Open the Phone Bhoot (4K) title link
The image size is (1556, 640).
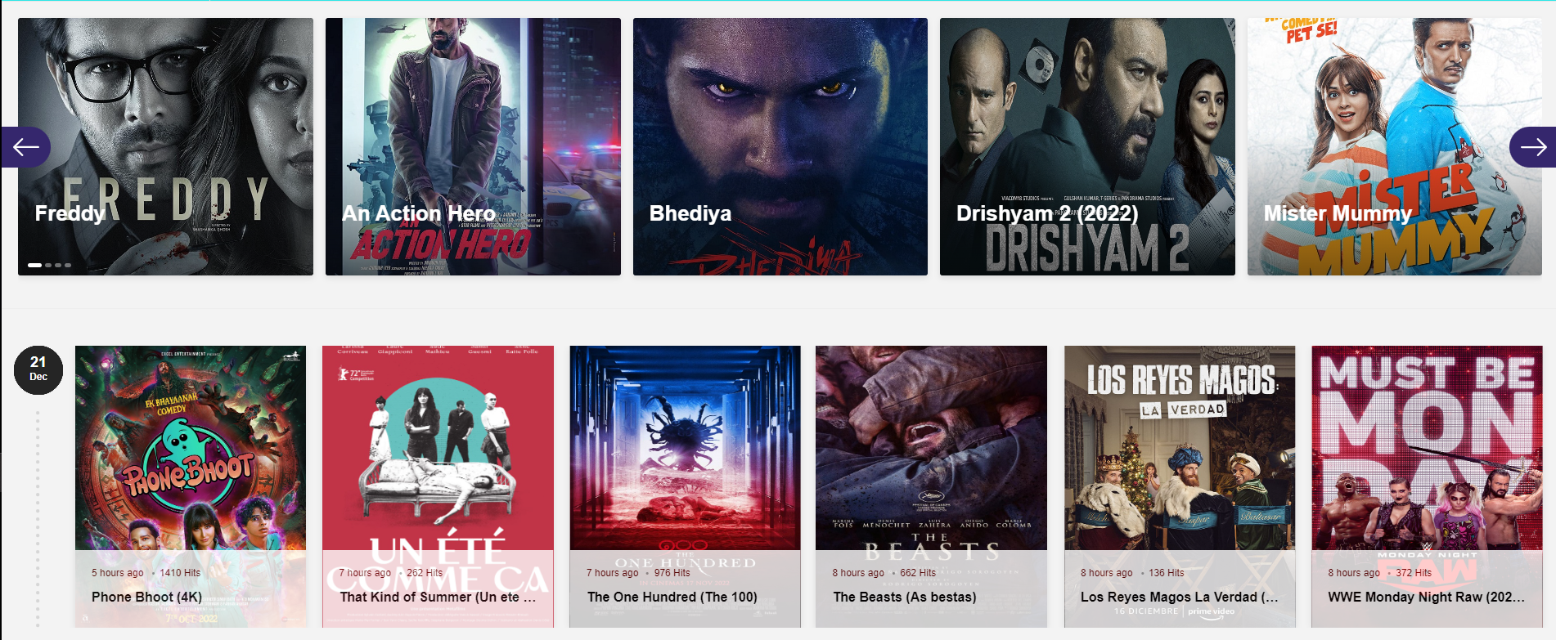click(x=146, y=597)
